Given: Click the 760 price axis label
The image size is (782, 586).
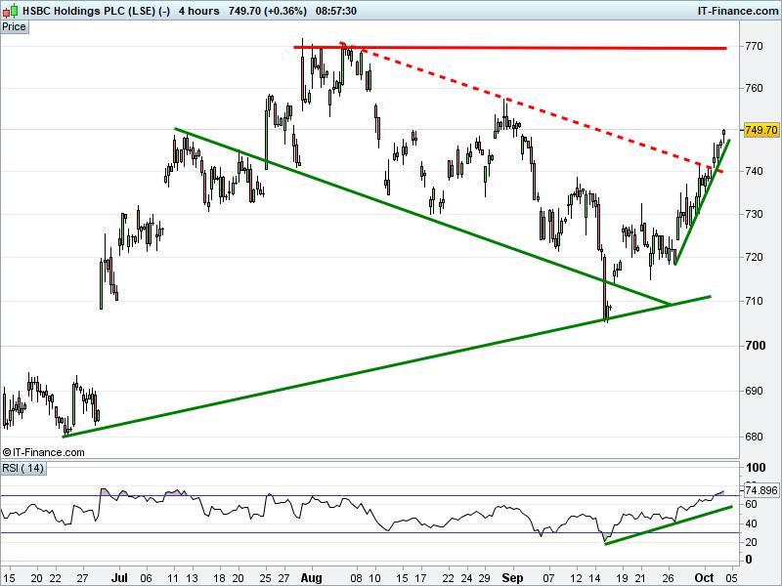Looking at the screenshot, I should pyautogui.click(x=754, y=88).
